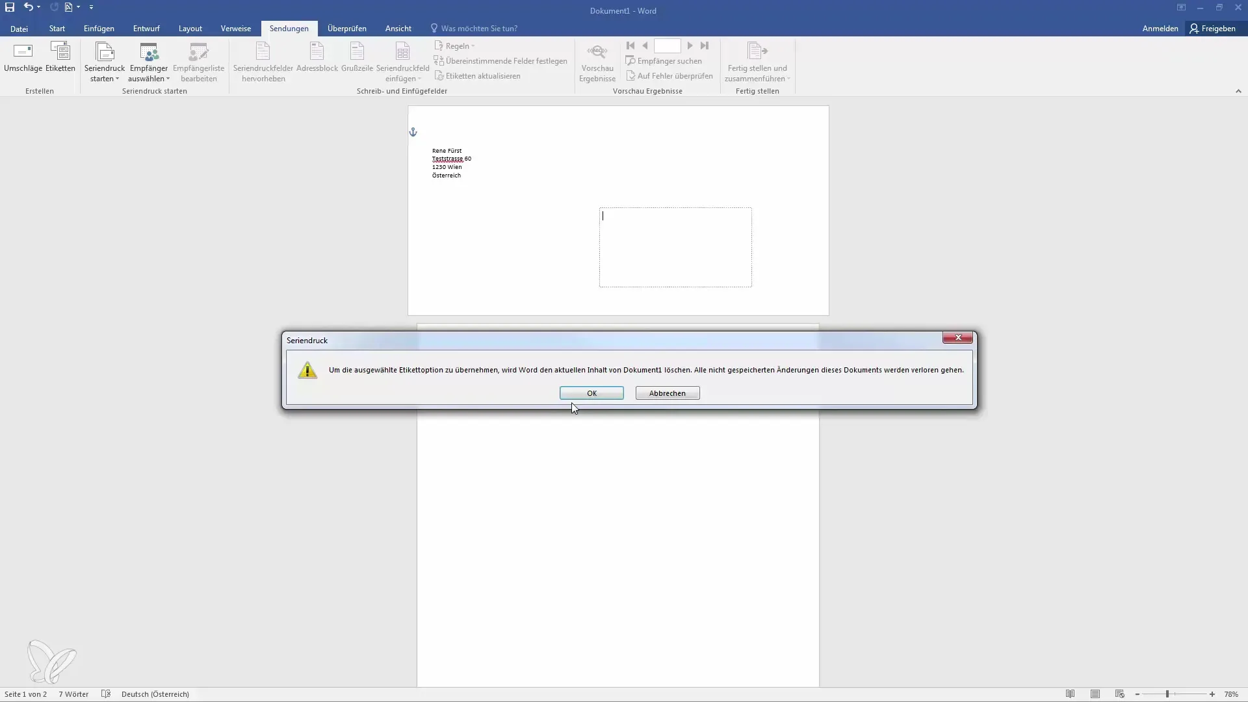The height and width of the screenshot is (702, 1248).
Task: Switch to the Überprüfen tab
Action: 346,29
